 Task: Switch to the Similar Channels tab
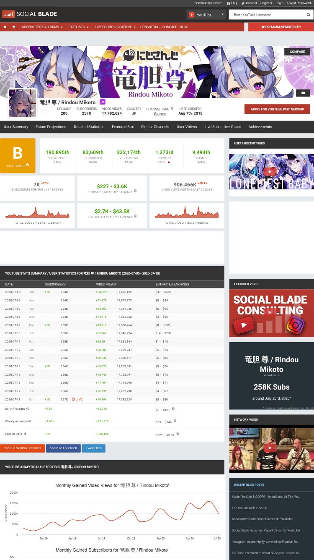click(155, 127)
